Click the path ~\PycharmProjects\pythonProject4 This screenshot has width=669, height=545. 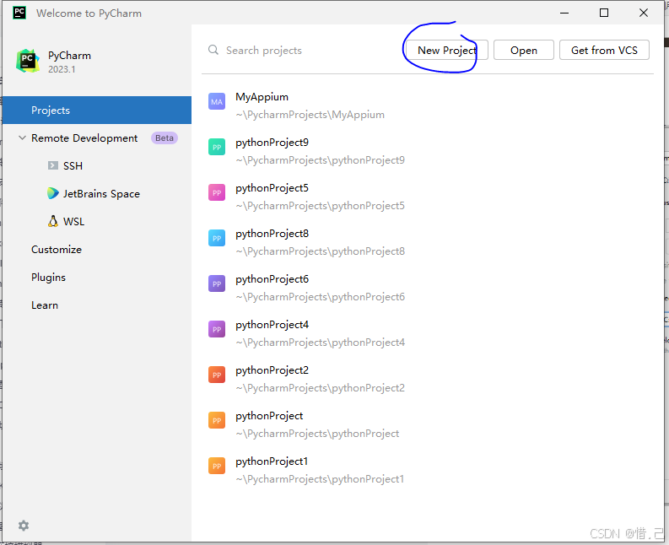(x=321, y=343)
